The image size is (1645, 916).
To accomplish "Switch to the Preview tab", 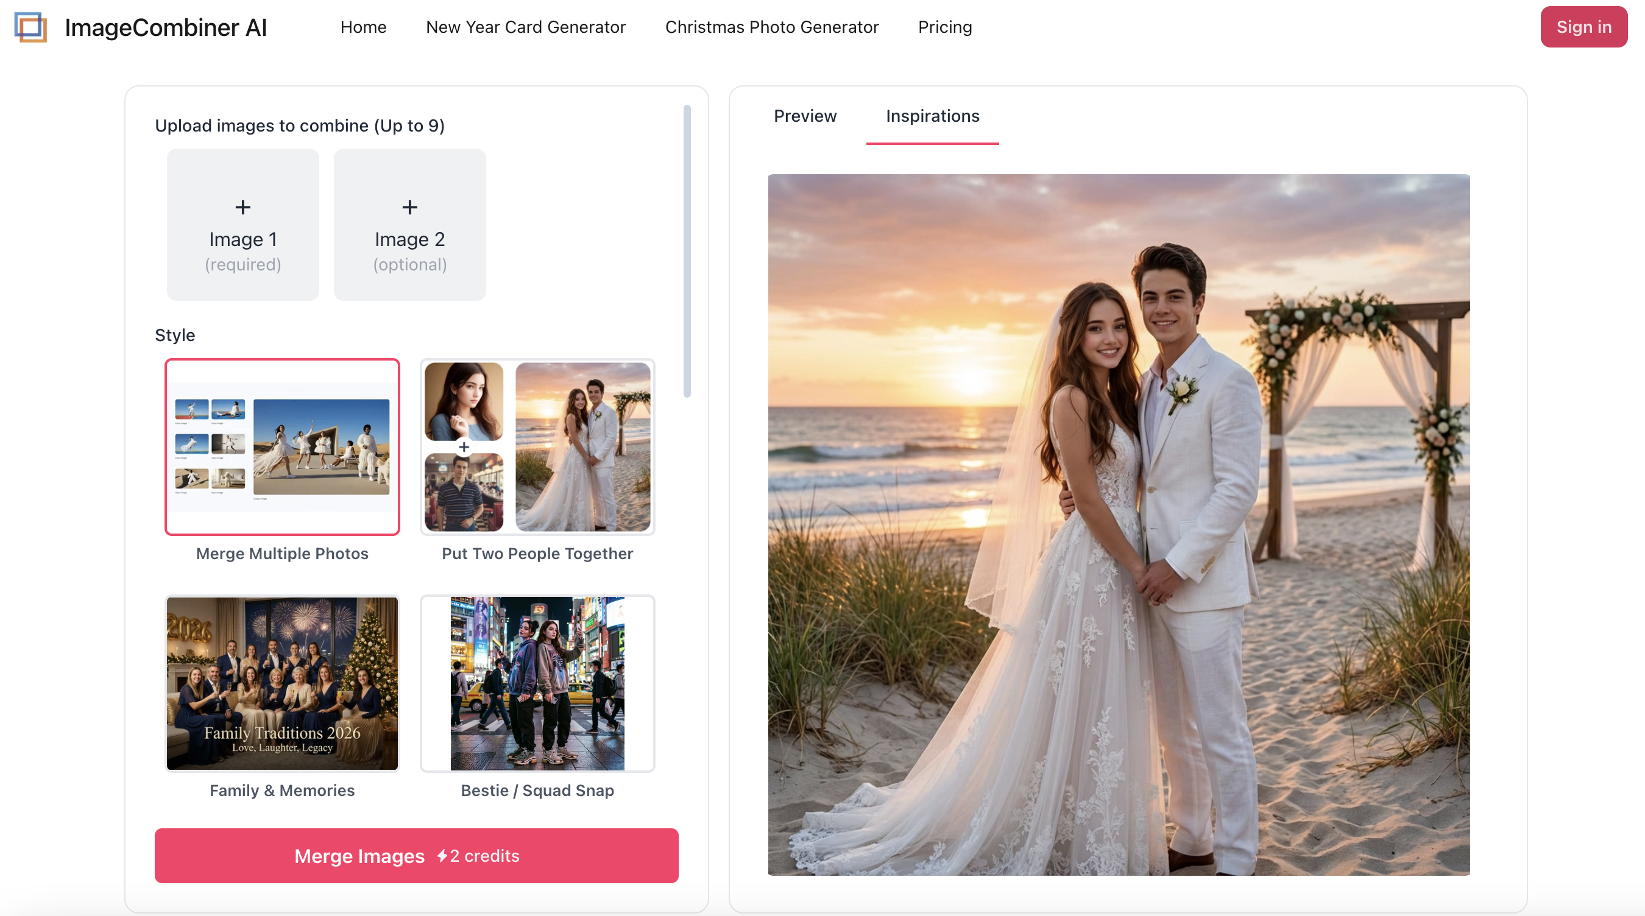I will coord(805,116).
